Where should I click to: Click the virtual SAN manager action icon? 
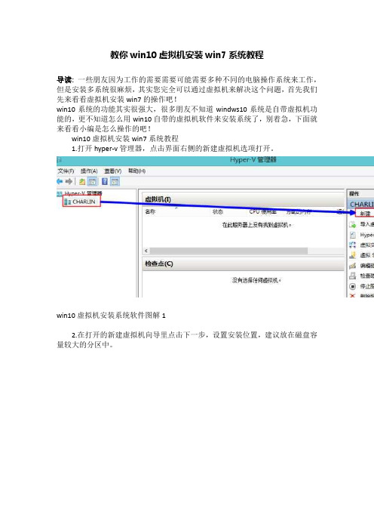353,255
